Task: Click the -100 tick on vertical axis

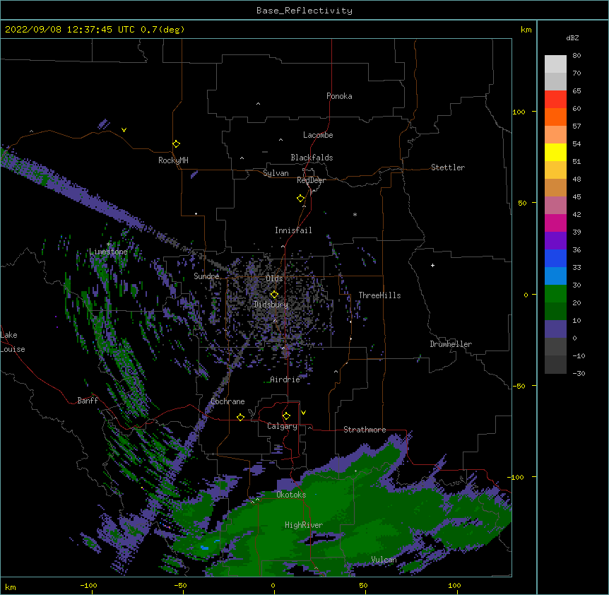Action: coord(516,477)
